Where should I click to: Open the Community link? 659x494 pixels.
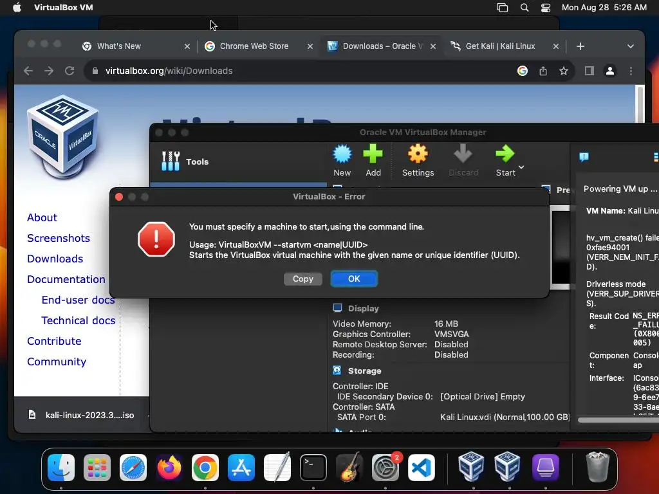tap(57, 361)
